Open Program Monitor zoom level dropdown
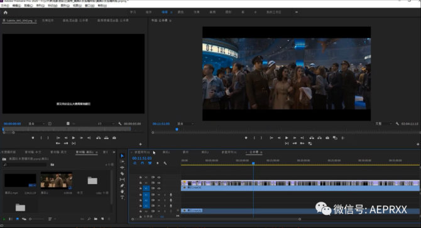This screenshot has height=228, width=421. click(x=185, y=123)
